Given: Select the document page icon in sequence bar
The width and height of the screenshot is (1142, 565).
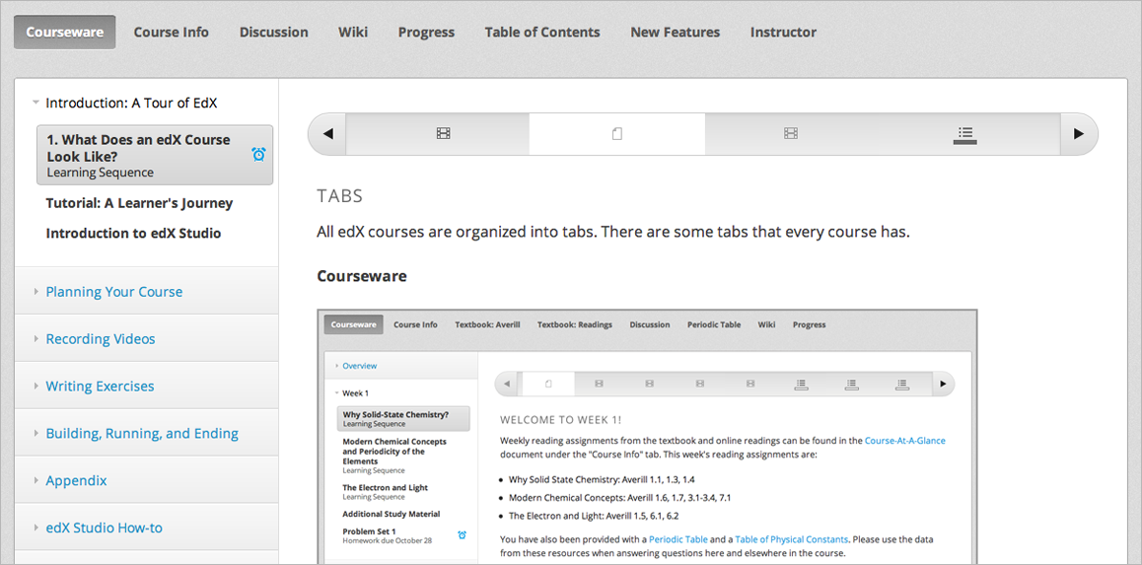Looking at the screenshot, I should point(617,134).
